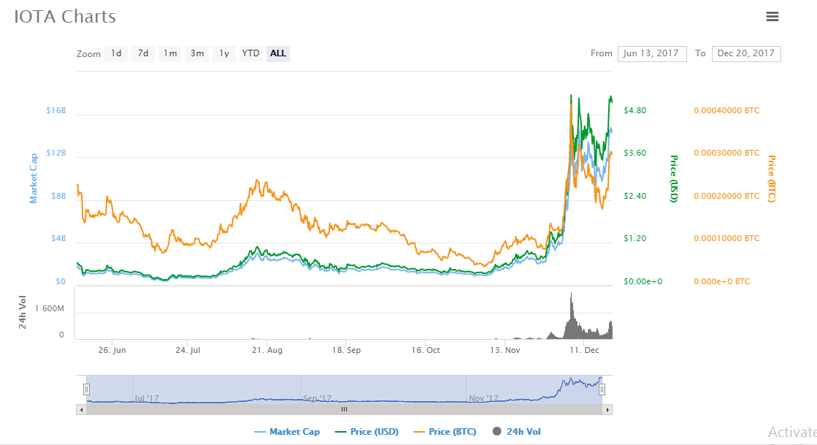
Task: Toggle Price (BTC) series in legend
Action: point(445,431)
